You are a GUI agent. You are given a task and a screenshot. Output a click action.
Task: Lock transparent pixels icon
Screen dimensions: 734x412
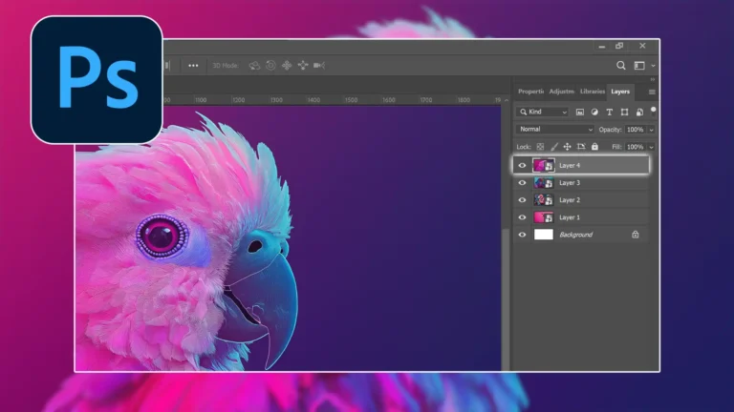[540, 147]
